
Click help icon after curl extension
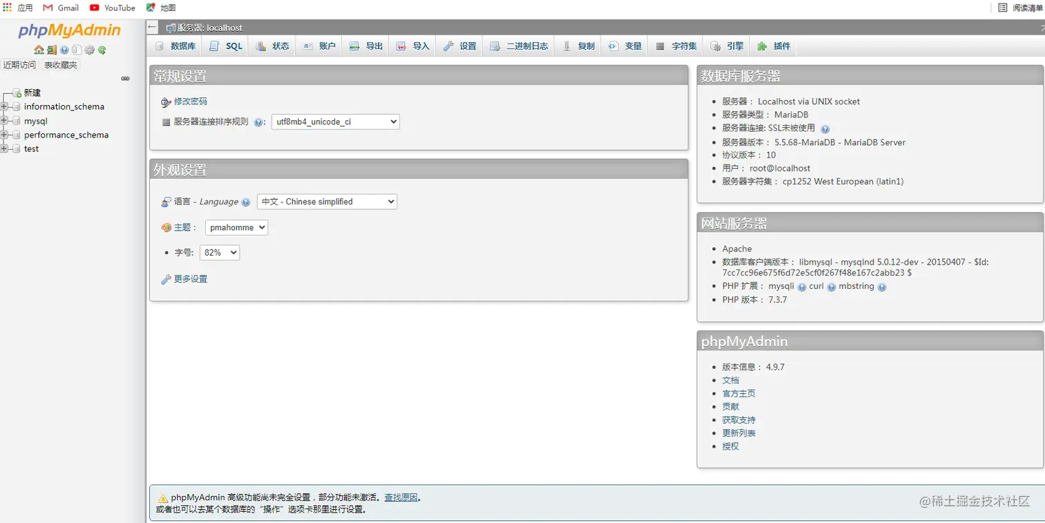(831, 287)
